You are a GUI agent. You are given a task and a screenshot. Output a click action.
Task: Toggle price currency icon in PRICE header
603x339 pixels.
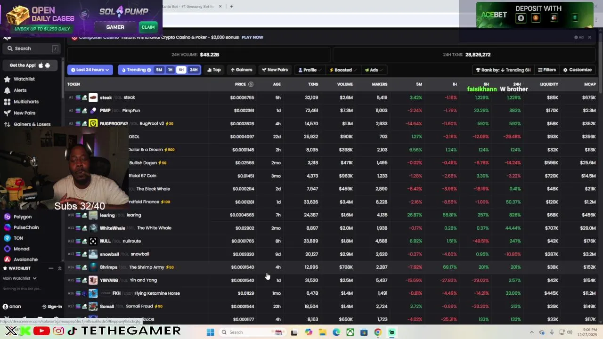click(251, 84)
